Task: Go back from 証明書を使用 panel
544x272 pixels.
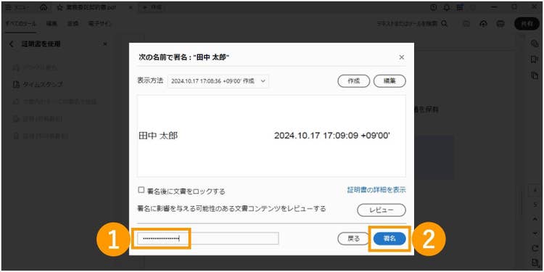Action: click(x=12, y=44)
